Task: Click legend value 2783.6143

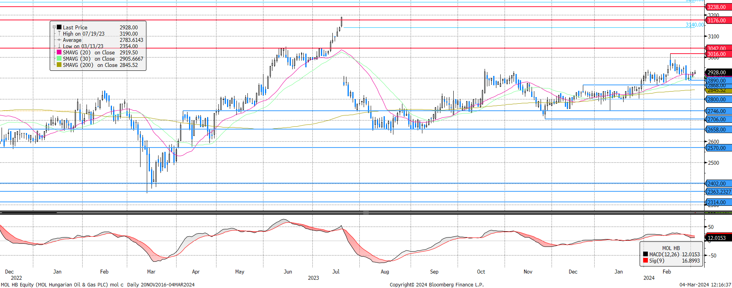Action: 132,40
